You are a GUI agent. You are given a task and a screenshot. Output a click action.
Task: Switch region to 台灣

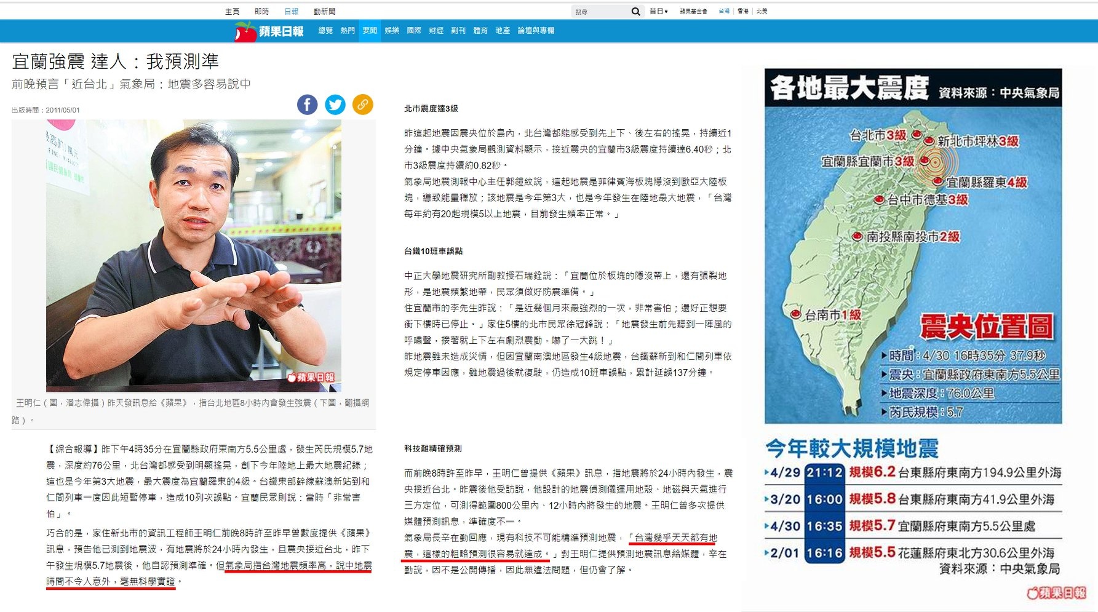point(724,11)
